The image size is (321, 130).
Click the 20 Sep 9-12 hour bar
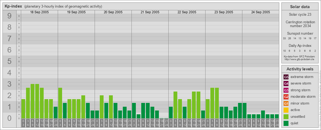(x=111, y=107)
